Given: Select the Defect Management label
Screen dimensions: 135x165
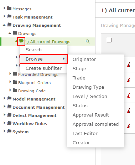Looking at the screenshot, I should click(35, 115).
